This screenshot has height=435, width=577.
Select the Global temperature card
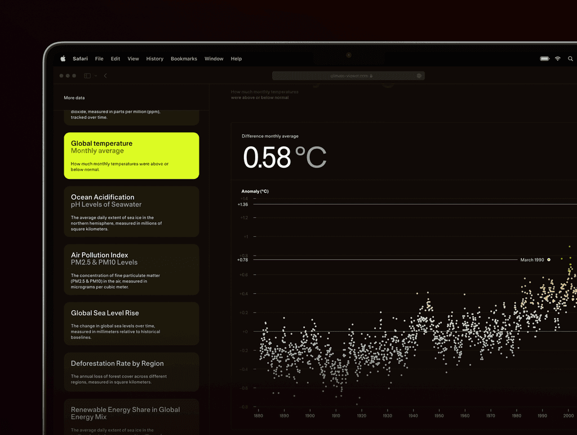131,156
